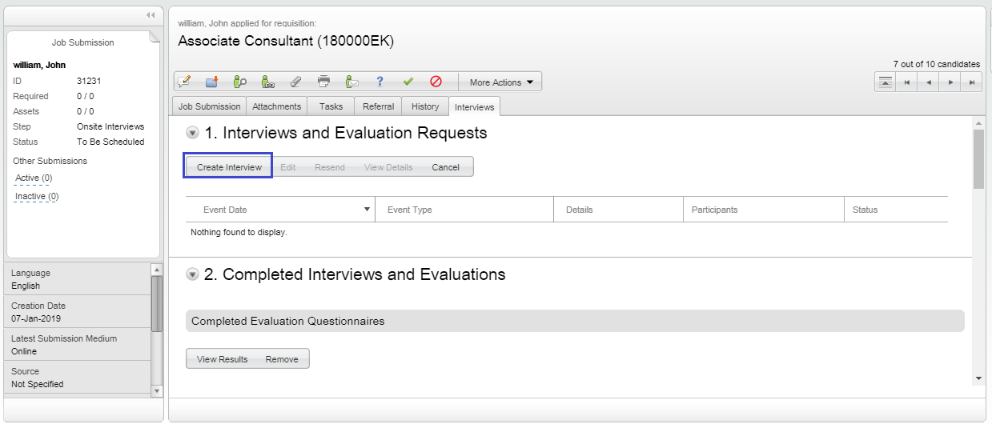Go to next candidate

point(950,82)
